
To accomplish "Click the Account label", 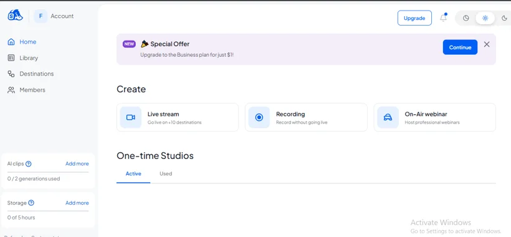I will [62, 16].
